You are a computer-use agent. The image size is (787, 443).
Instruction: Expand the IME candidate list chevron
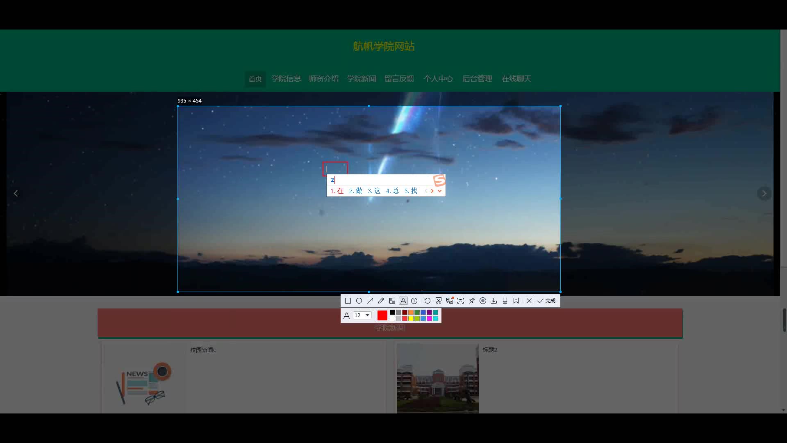(440, 191)
